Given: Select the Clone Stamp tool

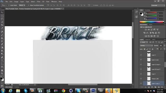Looking at the screenshot, I should (x=2, y=38).
